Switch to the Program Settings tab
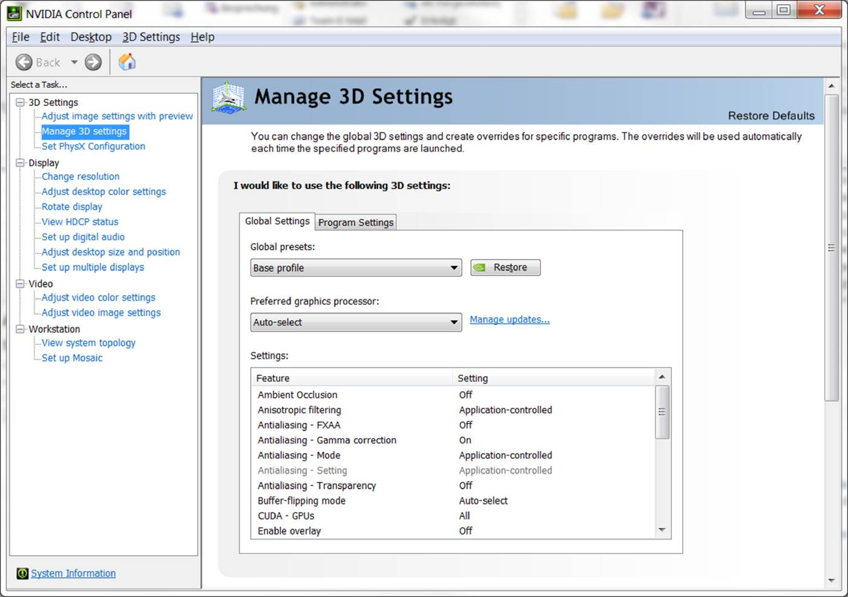This screenshot has width=848, height=597. [355, 223]
